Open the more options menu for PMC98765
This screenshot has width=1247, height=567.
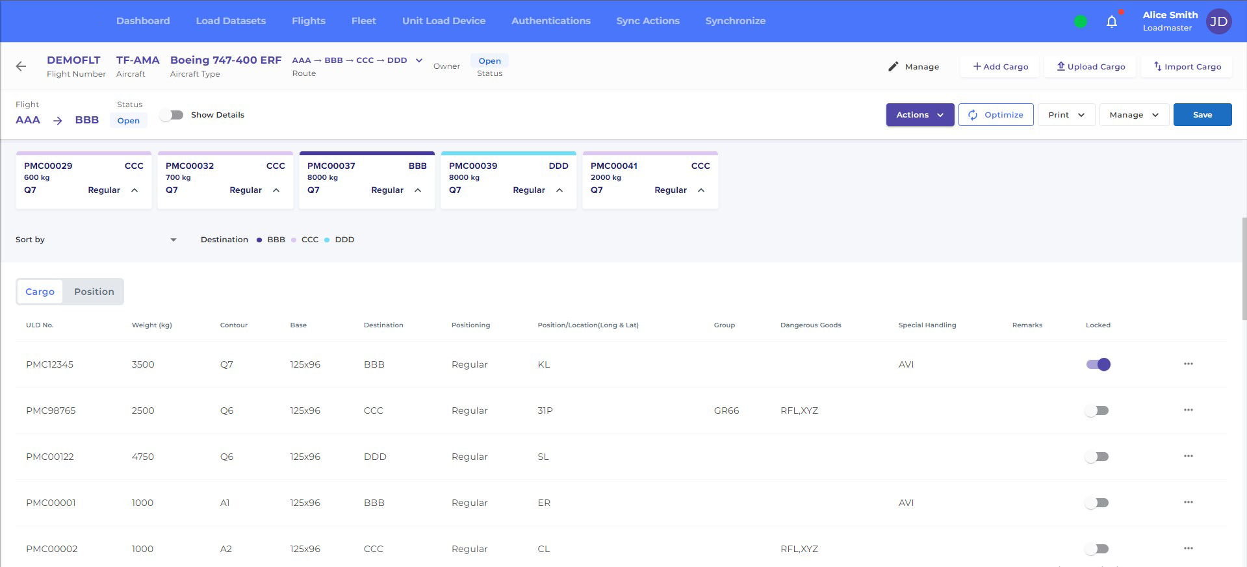(x=1189, y=410)
